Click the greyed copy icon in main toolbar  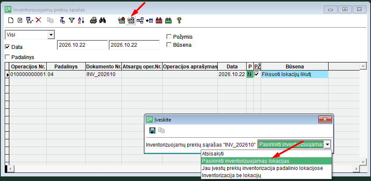click(50, 20)
